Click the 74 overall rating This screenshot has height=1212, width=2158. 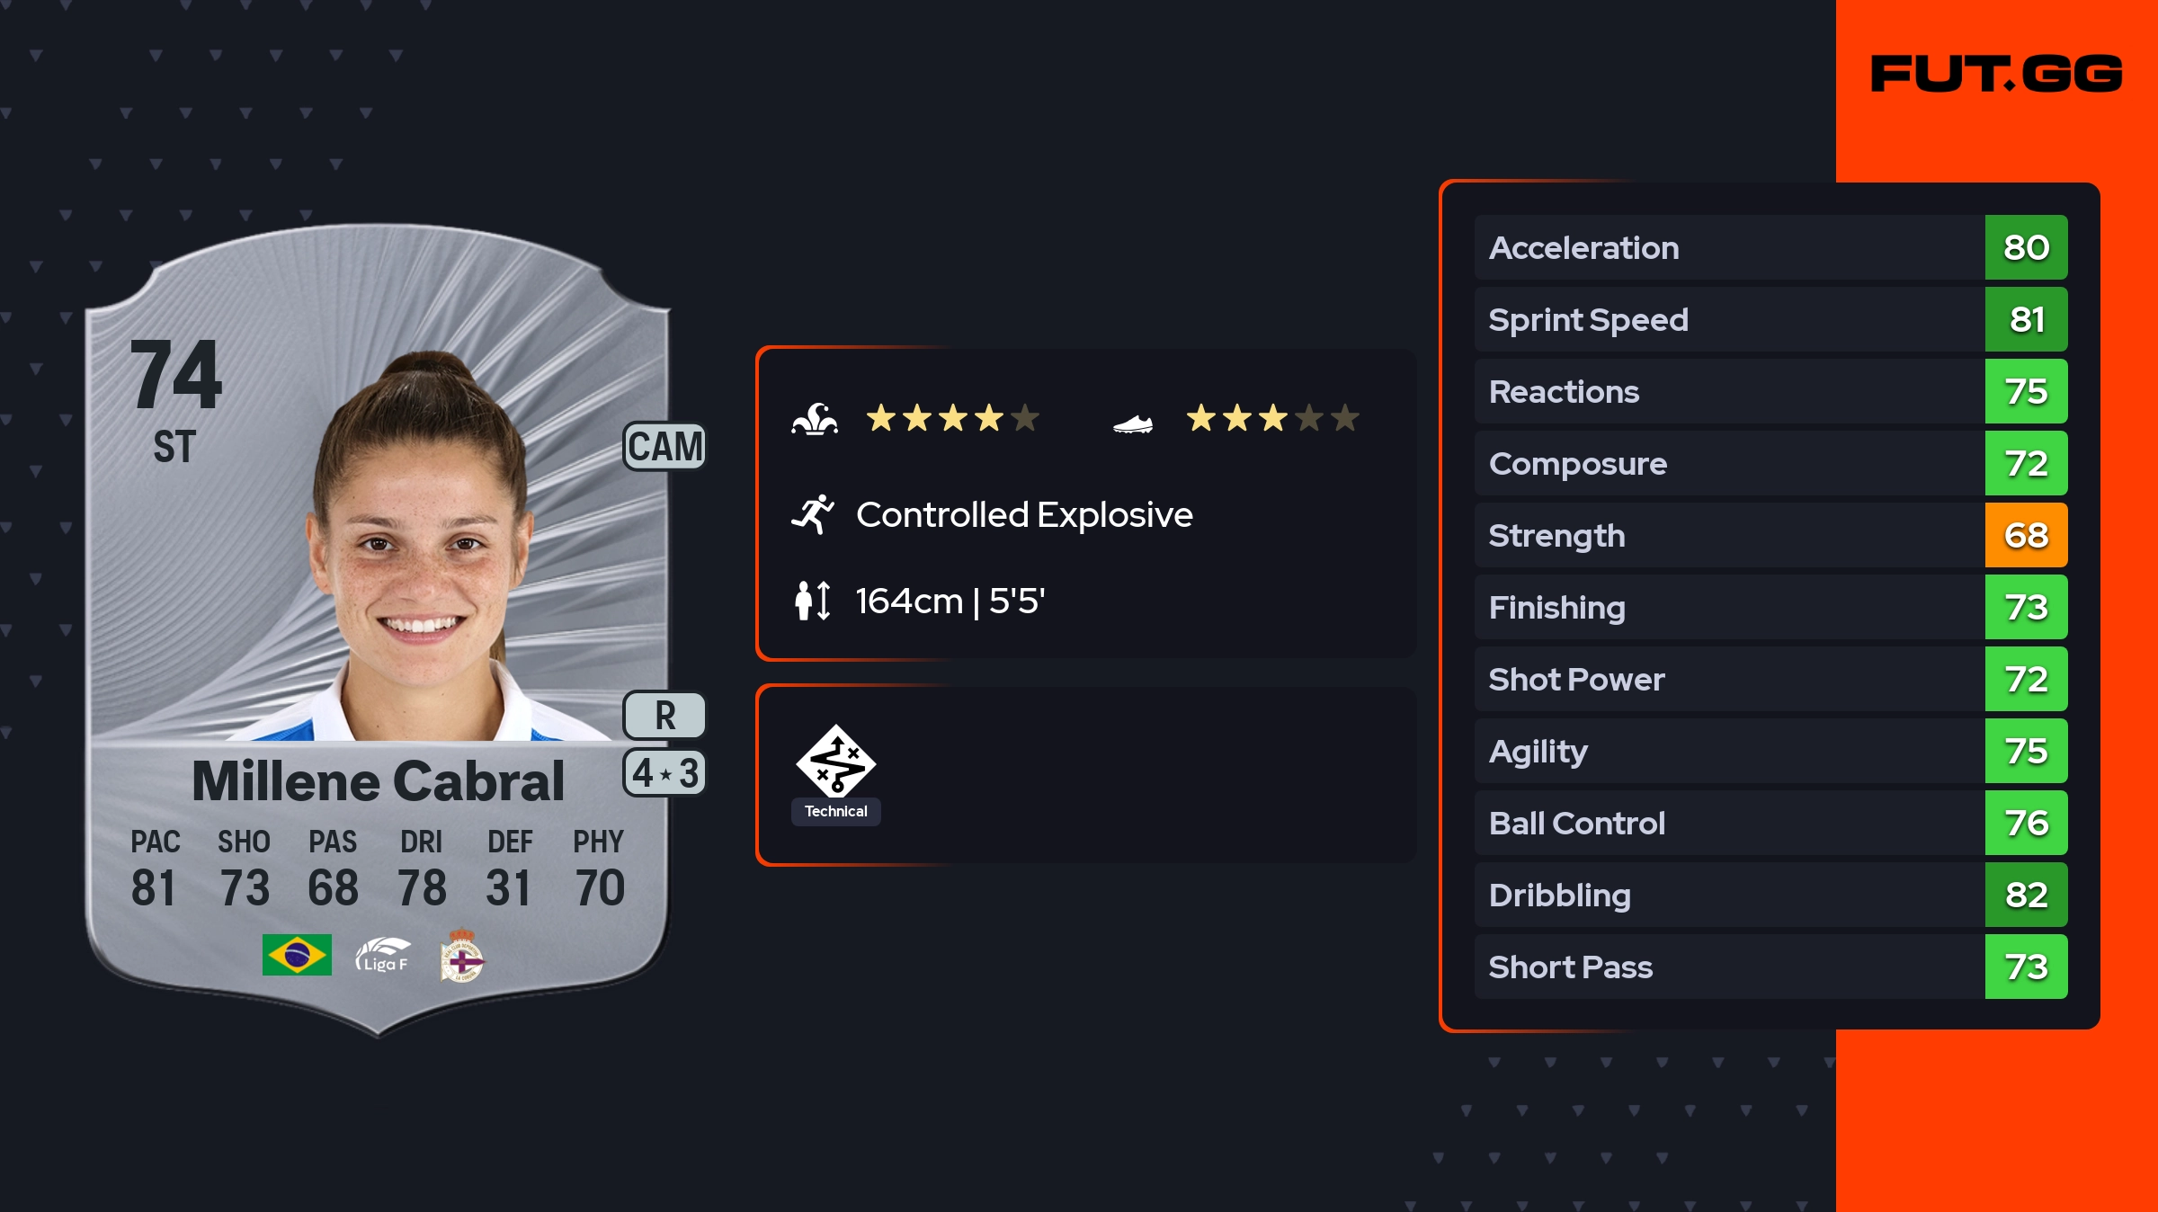pos(175,375)
